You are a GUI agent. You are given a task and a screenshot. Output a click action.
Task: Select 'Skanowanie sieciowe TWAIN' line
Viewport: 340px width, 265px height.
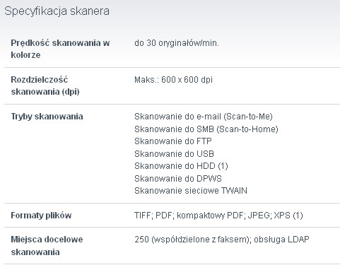(191, 191)
